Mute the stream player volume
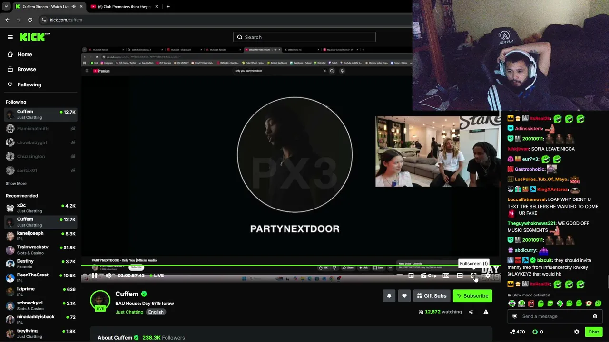Image resolution: width=609 pixels, height=342 pixels. click(108, 275)
